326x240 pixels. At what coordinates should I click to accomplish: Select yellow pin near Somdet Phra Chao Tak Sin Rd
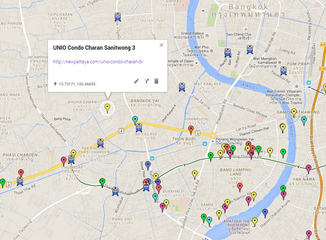click(x=195, y=175)
